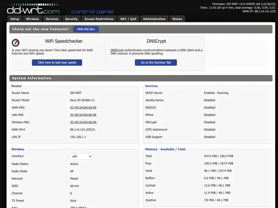This screenshot has height=208, width=278.
Task: Click the Radio Mode value AP
Action: click(x=72, y=171)
